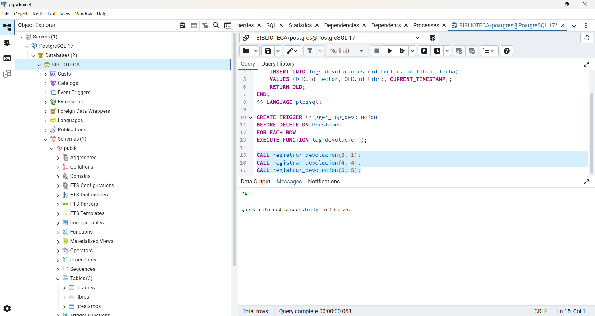Collapse the Schemas (1) node

[x=46, y=139]
